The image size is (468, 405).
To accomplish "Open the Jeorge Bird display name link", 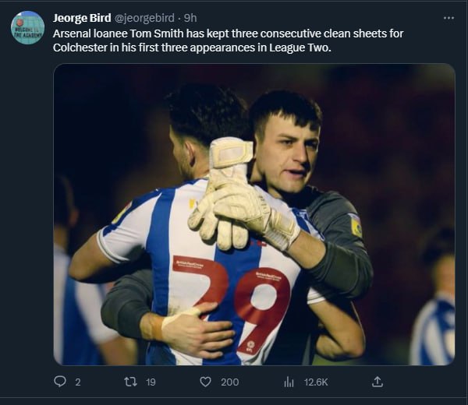I will [82, 18].
